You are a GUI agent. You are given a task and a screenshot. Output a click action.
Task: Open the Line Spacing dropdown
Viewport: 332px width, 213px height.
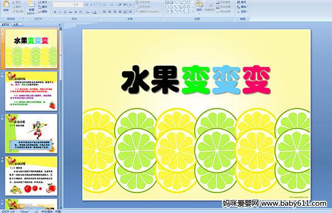point(131,4)
